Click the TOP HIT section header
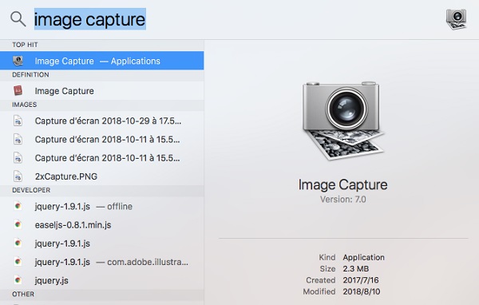 coord(25,45)
